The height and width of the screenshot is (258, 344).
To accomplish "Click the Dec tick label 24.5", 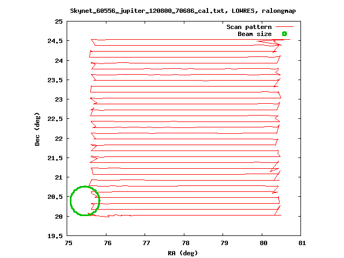I will (55, 41).
